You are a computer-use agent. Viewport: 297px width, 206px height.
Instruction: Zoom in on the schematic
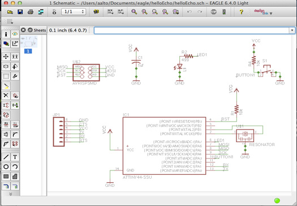(144, 12)
